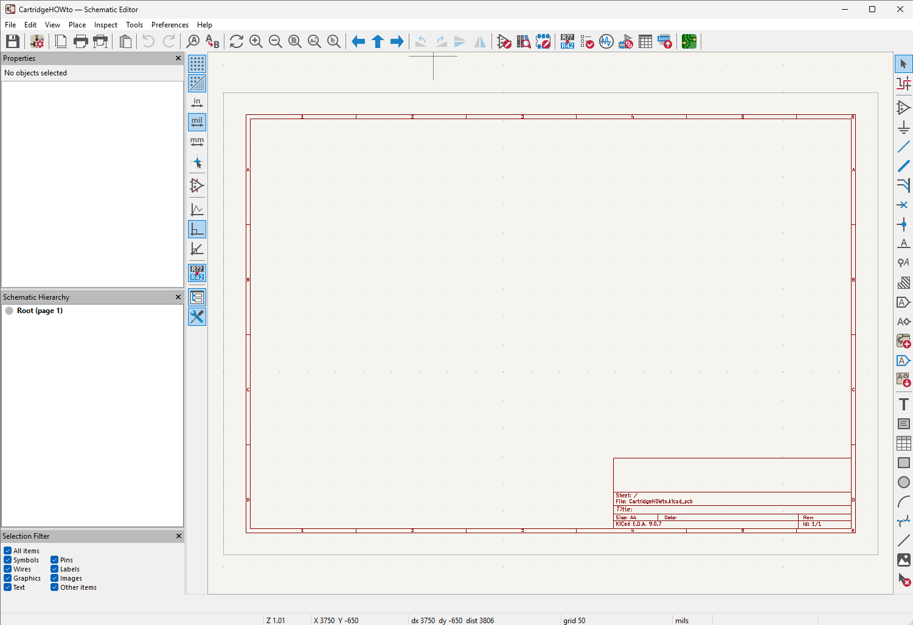The image size is (913, 625).
Task: Select the Draw Rectangle tool
Action: pos(904,463)
